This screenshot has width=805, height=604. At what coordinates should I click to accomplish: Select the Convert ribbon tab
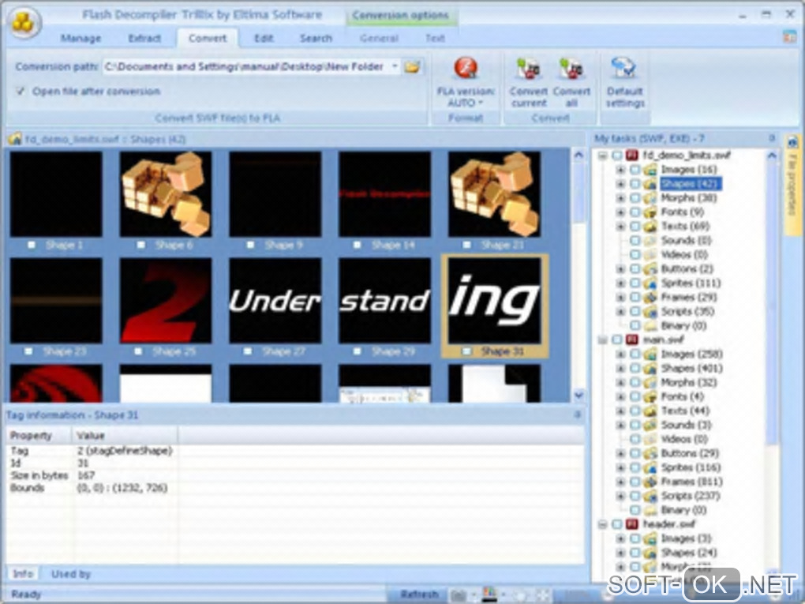(208, 38)
